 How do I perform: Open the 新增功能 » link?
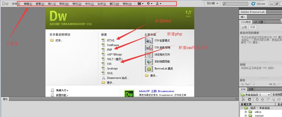(62, 95)
